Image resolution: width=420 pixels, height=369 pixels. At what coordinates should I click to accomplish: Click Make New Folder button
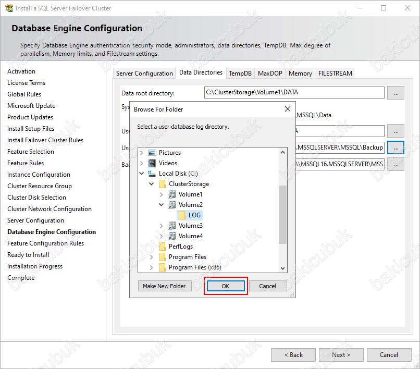(164, 286)
